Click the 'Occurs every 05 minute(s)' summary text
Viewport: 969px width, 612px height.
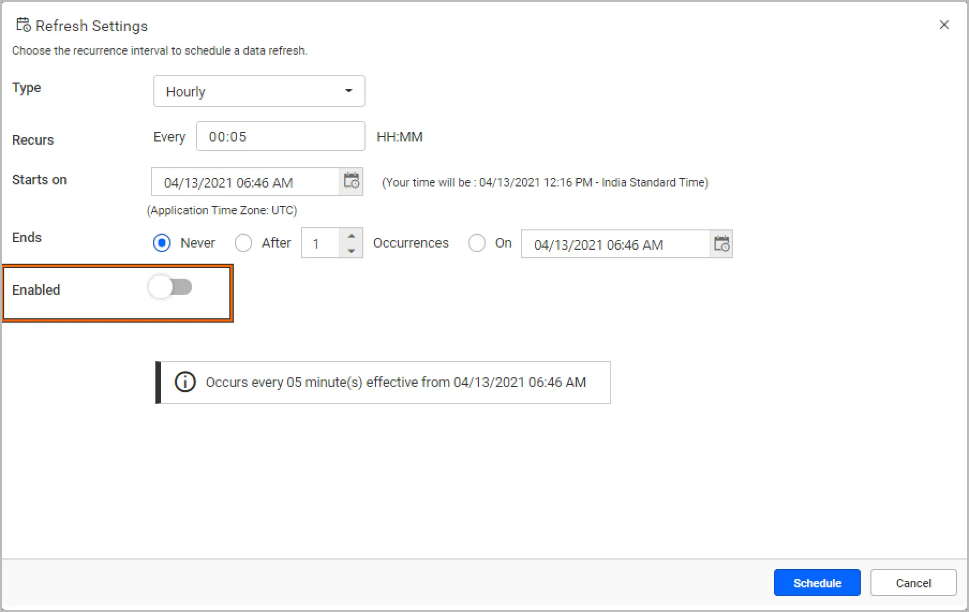pyautogui.click(x=396, y=383)
